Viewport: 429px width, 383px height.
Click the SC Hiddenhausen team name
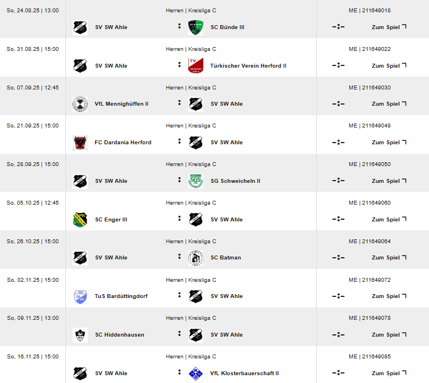[x=120, y=335]
